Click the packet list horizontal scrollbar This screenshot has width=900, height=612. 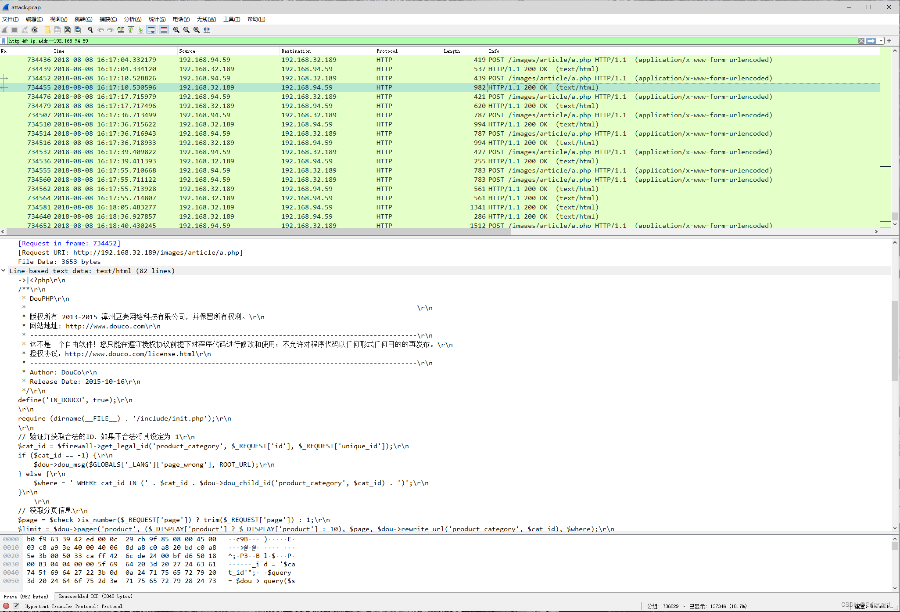click(259, 232)
